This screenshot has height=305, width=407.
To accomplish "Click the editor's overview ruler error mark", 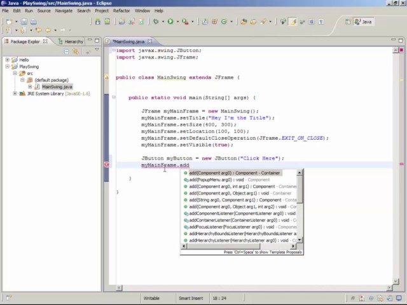I will [401, 164].
